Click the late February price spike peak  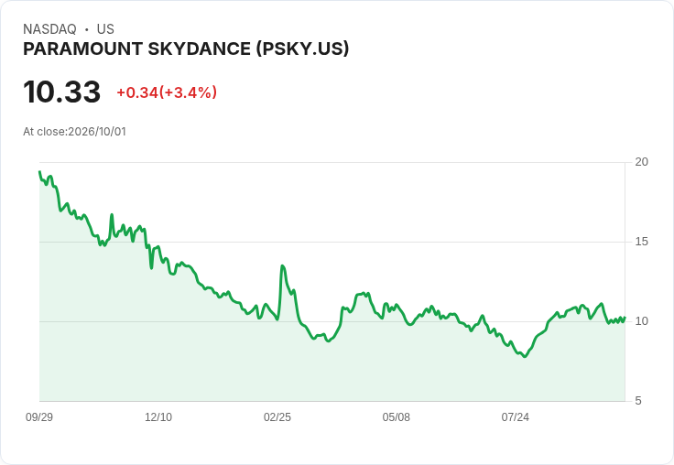coord(282,266)
